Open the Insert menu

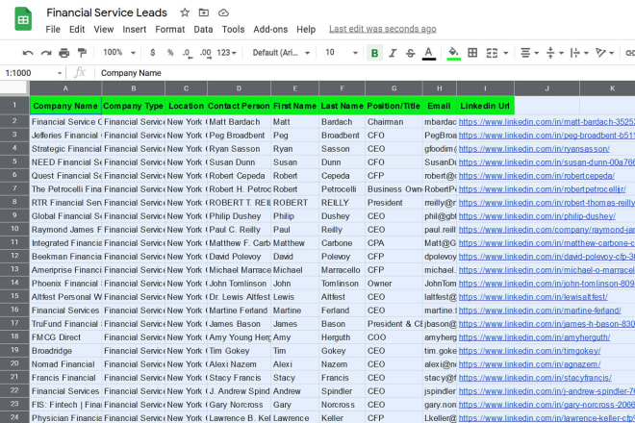tap(134, 29)
